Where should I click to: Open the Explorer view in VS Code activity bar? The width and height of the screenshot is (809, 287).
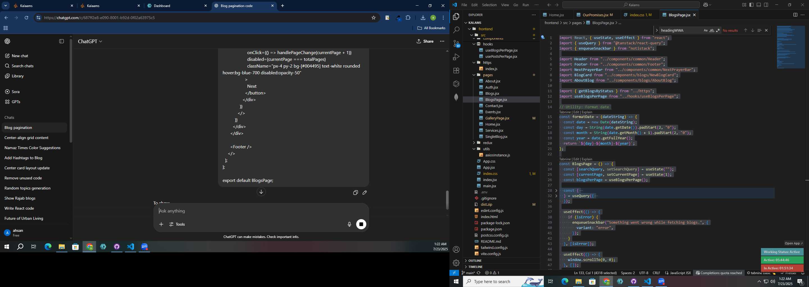click(x=456, y=17)
